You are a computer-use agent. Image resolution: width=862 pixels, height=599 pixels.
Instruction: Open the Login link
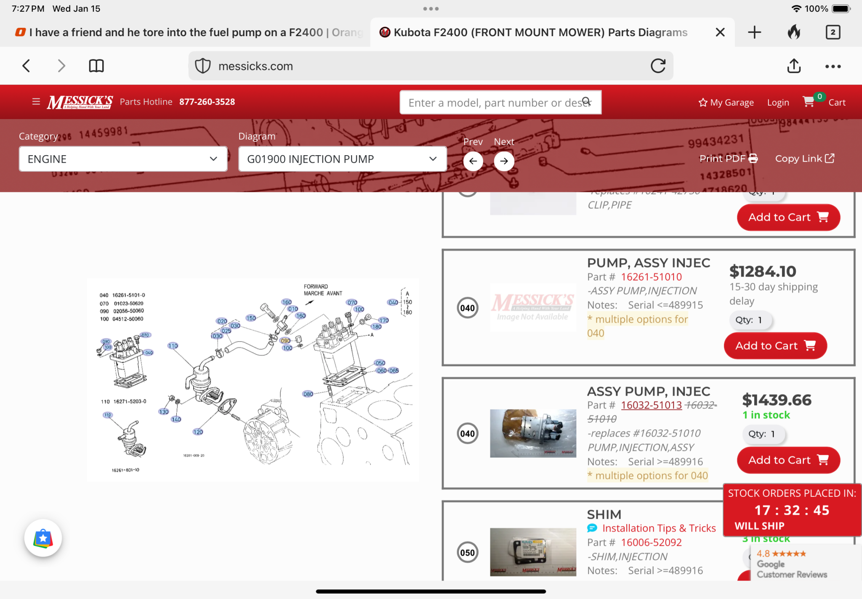[x=778, y=102]
